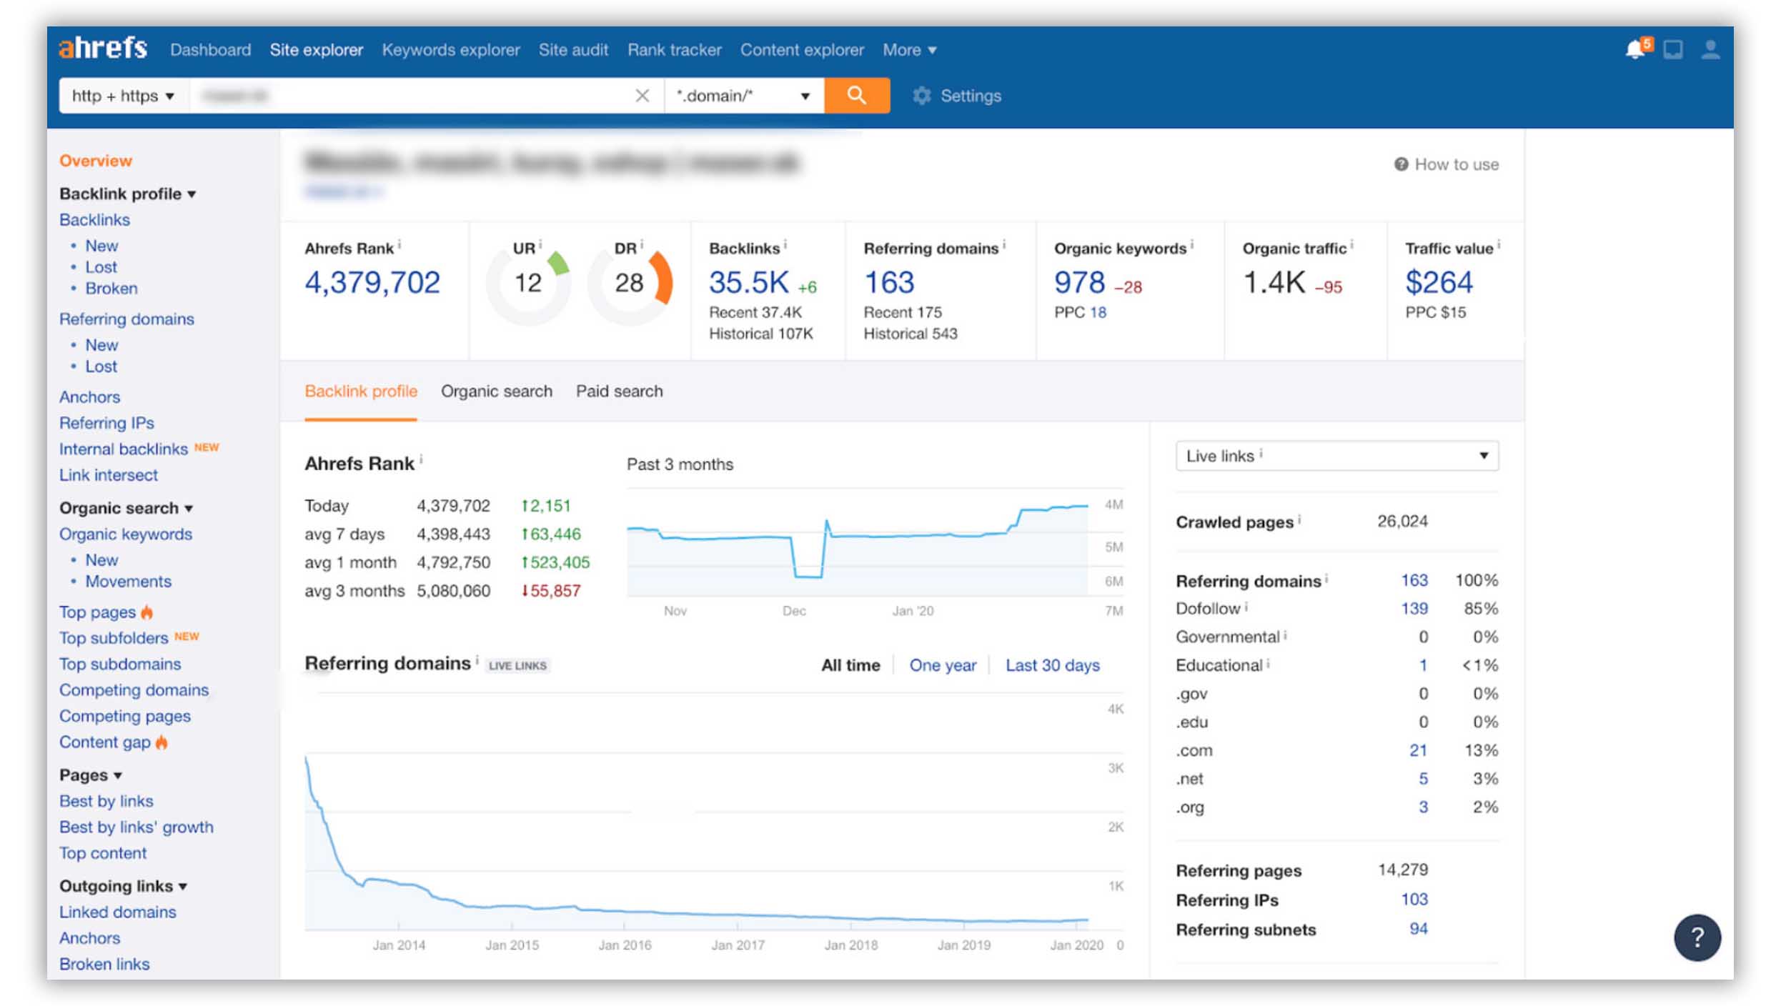
Task: Click the $264 Traffic value
Action: (1439, 283)
